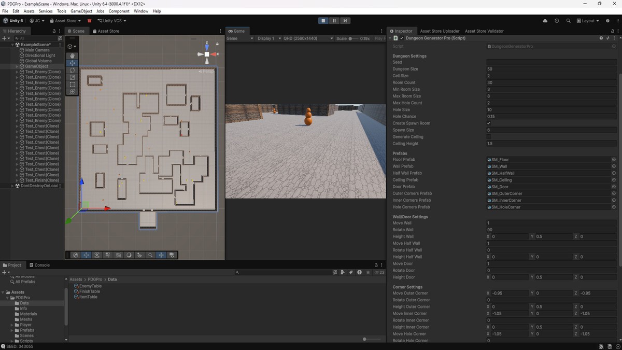Image resolution: width=622 pixels, height=350 pixels.
Task: Click the scene orientation gizmo cube
Action: click(207, 54)
